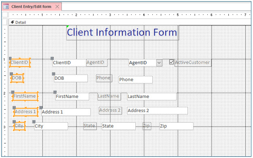Screen dimensions: 253x158
Task: Select the DOB label control
Action: (x=17, y=78)
